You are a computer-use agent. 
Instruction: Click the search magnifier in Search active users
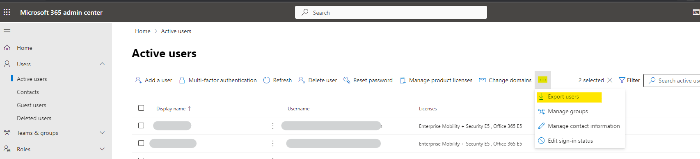click(652, 81)
